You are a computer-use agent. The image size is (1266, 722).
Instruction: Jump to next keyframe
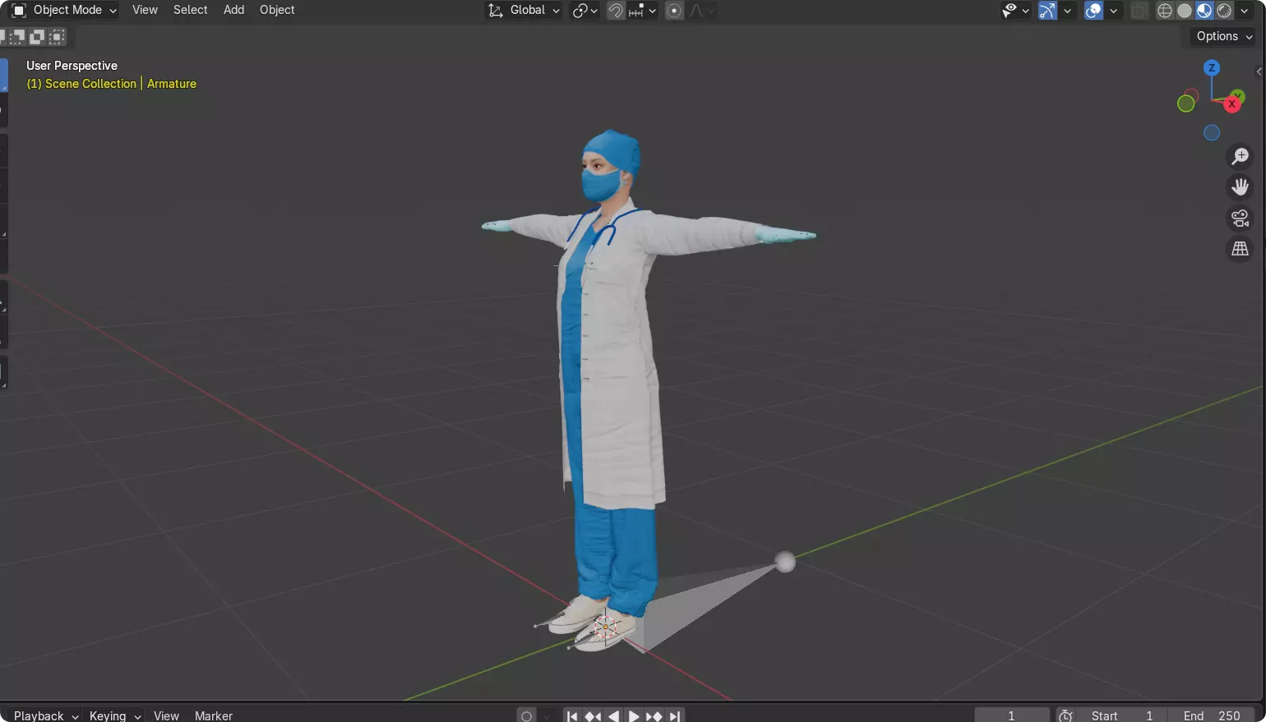tap(654, 716)
